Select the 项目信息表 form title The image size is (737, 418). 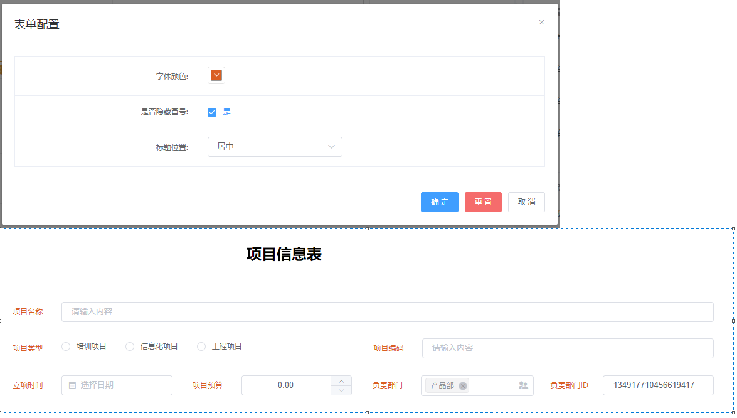coord(284,254)
